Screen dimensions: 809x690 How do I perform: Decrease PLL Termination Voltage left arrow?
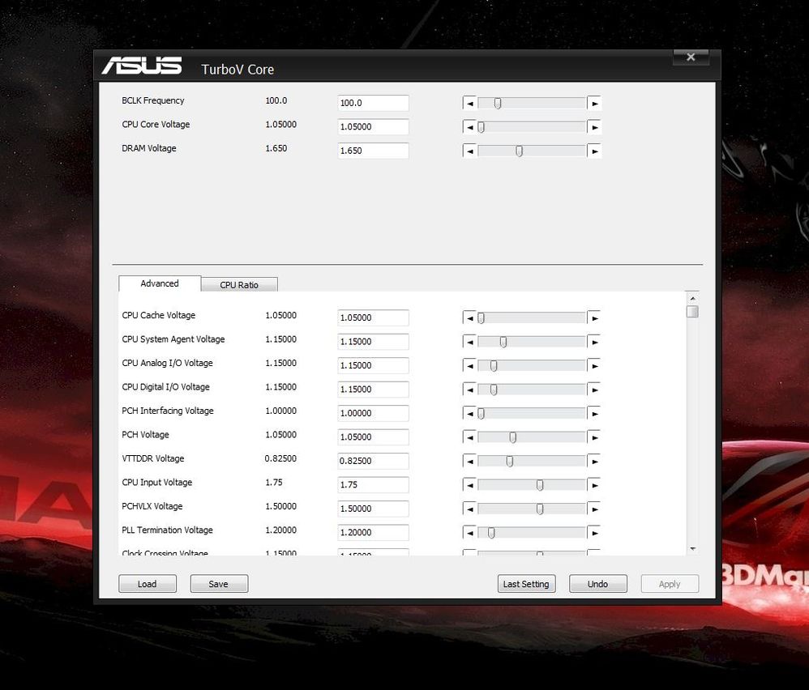pos(469,533)
